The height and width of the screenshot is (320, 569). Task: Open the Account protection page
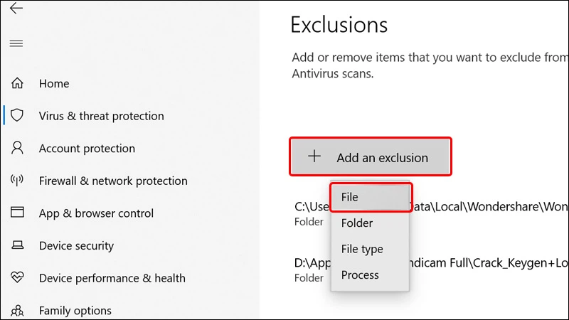click(87, 149)
